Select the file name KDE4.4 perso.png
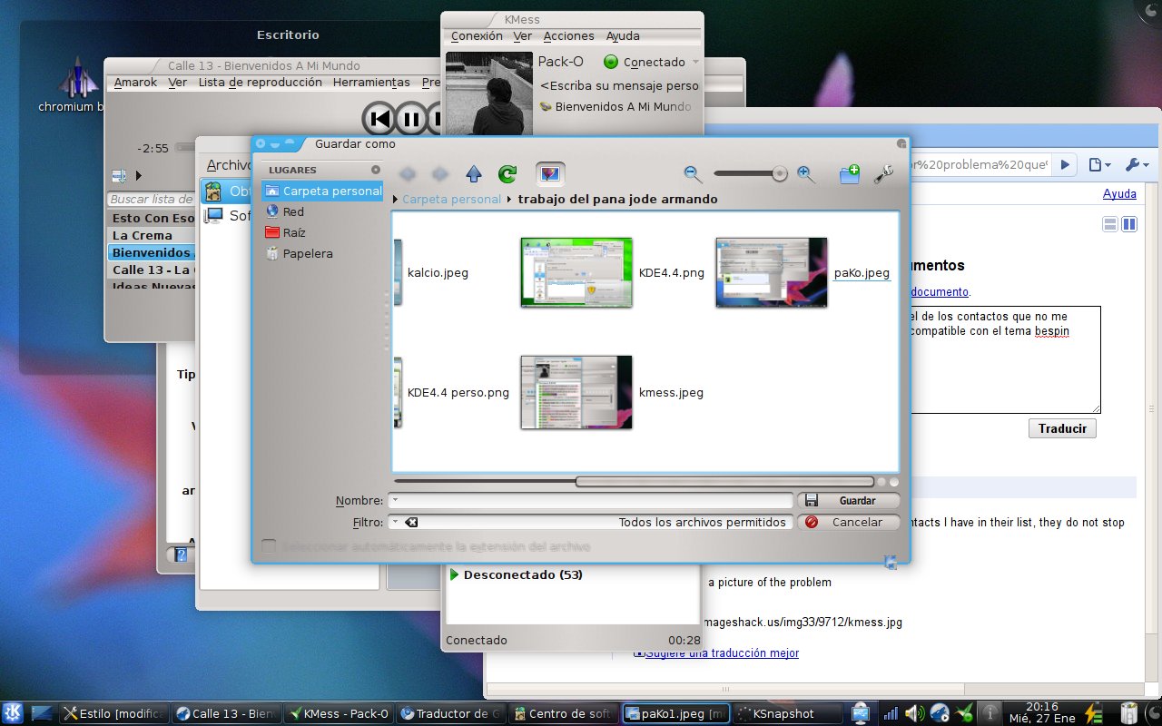The height and width of the screenshot is (726, 1162). tap(458, 392)
